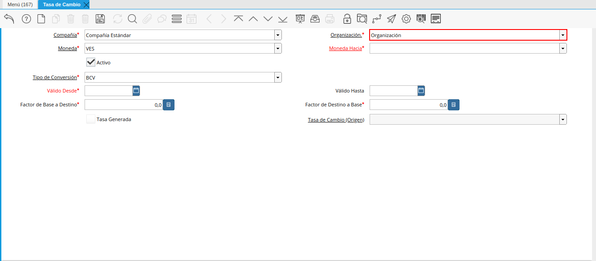Click the paper plane request icon
The image size is (596, 261).
392,19
